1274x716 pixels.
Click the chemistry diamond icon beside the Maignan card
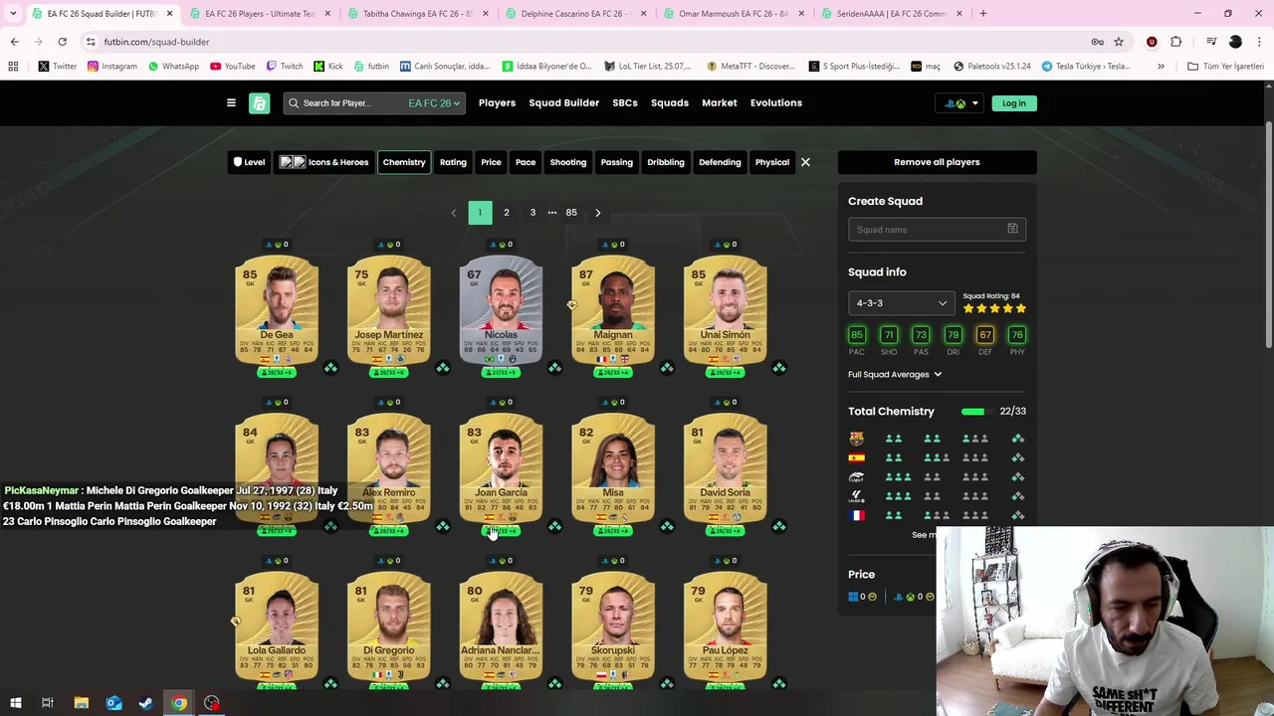click(667, 368)
